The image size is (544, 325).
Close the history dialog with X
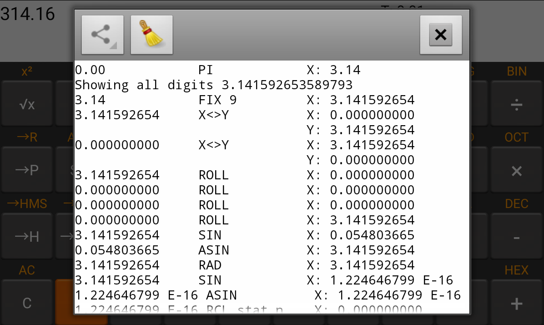pos(441,35)
